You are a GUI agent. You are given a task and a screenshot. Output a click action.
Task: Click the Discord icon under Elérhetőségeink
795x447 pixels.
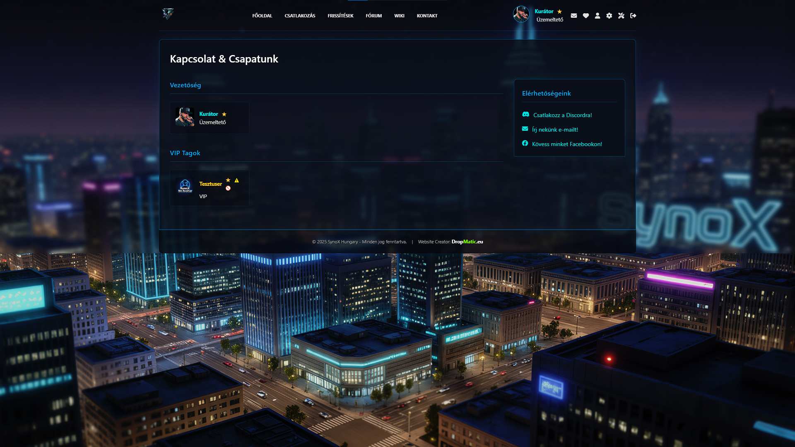tap(526, 114)
